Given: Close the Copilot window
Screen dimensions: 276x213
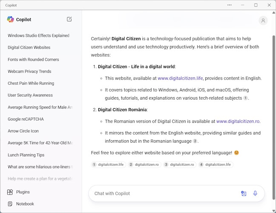Looking at the screenshot, I should click(269, 5).
